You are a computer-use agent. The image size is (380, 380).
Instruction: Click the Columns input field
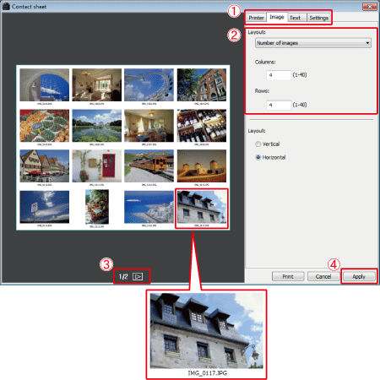pos(279,75)
